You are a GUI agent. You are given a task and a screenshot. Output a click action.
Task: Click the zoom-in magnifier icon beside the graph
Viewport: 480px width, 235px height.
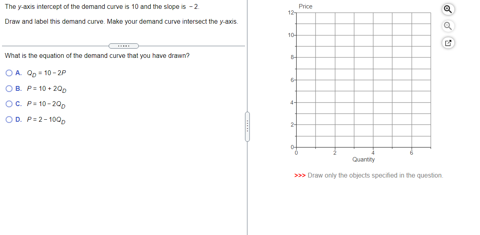(448, 9)
